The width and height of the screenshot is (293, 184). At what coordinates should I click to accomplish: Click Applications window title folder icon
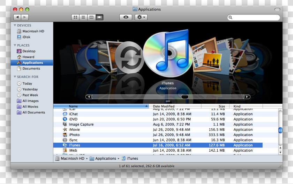(x=135, y=9)
